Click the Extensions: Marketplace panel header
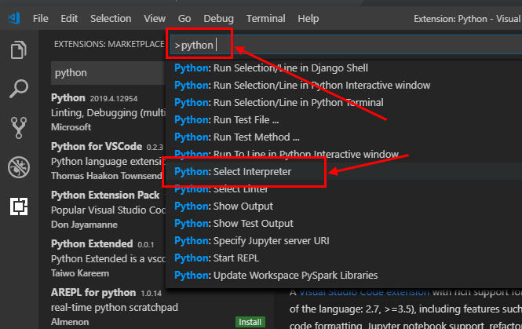The width and height of the screenshot is (522, 329). [109, 44]
